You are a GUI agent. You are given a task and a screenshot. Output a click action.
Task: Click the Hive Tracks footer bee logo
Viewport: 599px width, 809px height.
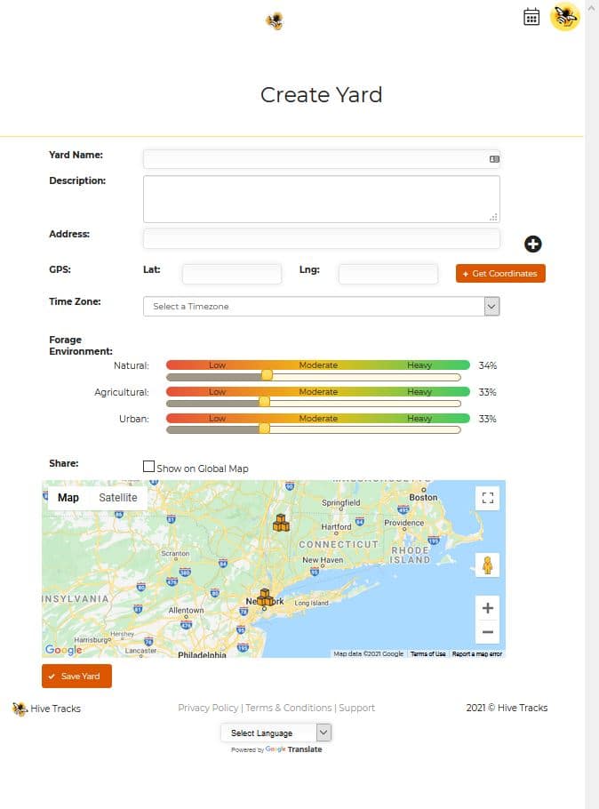tap(20, 709)
